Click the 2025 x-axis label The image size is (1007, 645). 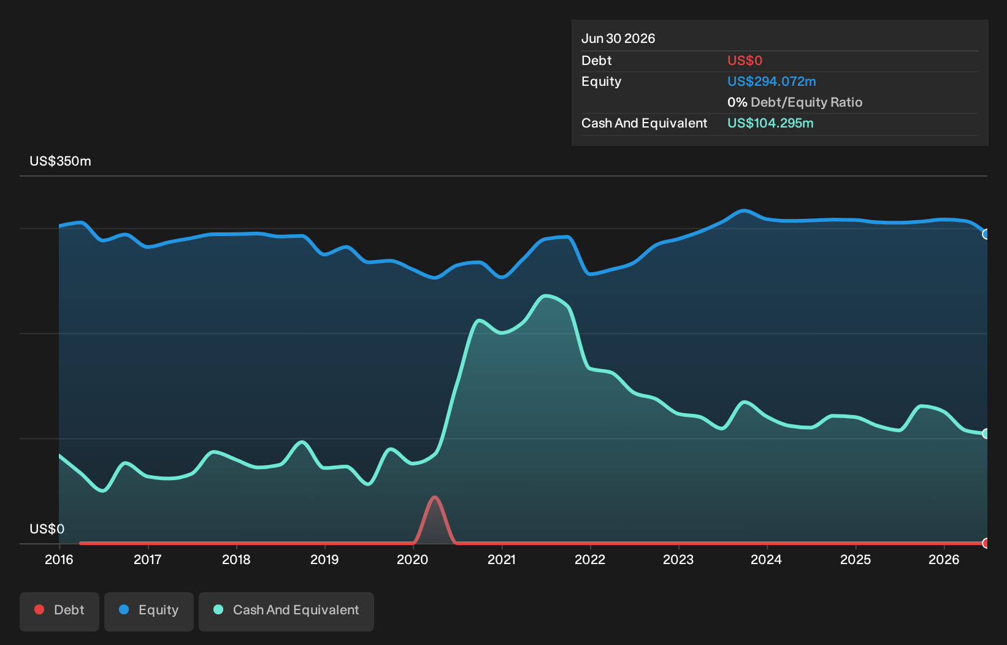tap(856, 560)
